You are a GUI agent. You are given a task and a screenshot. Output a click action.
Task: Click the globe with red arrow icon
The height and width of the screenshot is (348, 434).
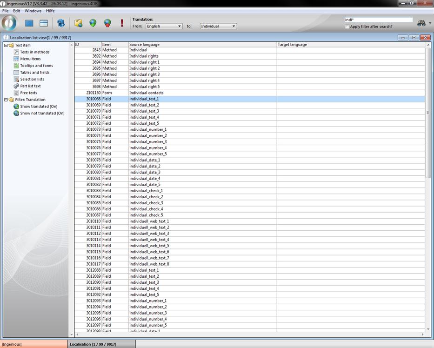point(107,23)
